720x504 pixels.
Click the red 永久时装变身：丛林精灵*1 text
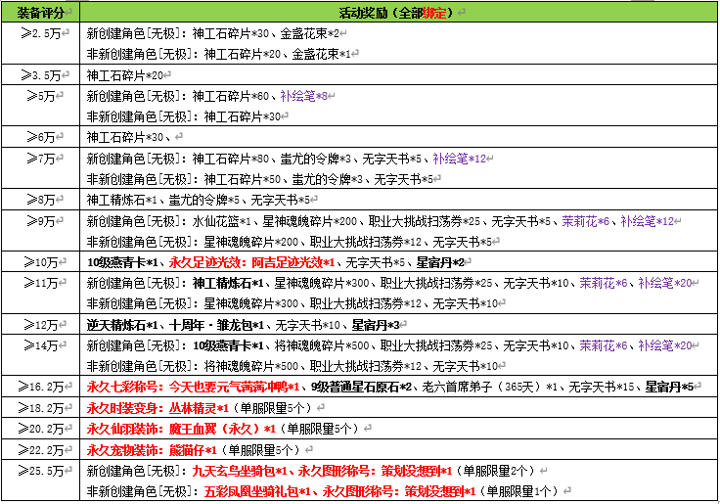pyautogui.click(x=157, y=408)
